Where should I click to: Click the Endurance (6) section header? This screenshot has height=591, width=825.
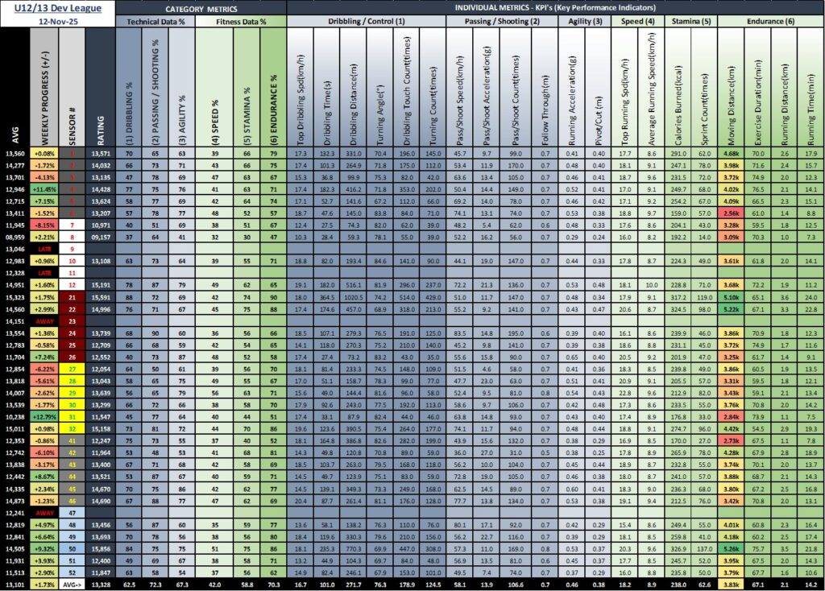point(769,22)
